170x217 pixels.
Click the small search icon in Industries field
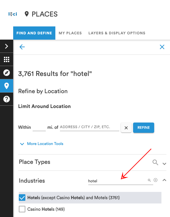[x=149, y=180]
